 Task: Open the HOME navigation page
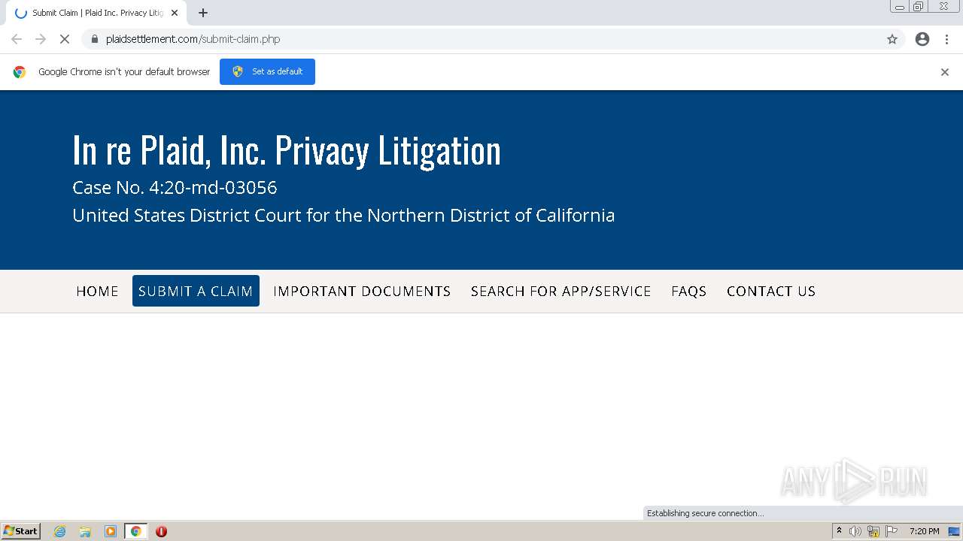coord(98,291)
